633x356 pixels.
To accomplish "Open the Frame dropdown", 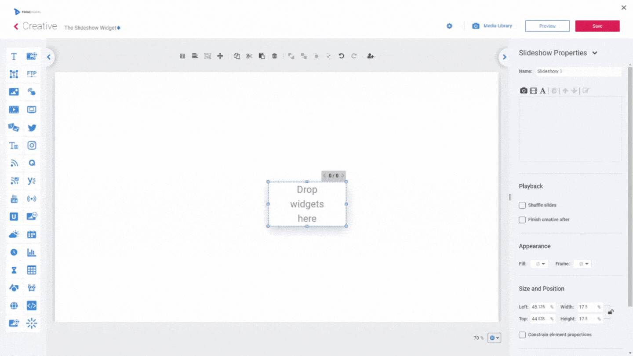I will pyautogui.click(x=582, y=263).
